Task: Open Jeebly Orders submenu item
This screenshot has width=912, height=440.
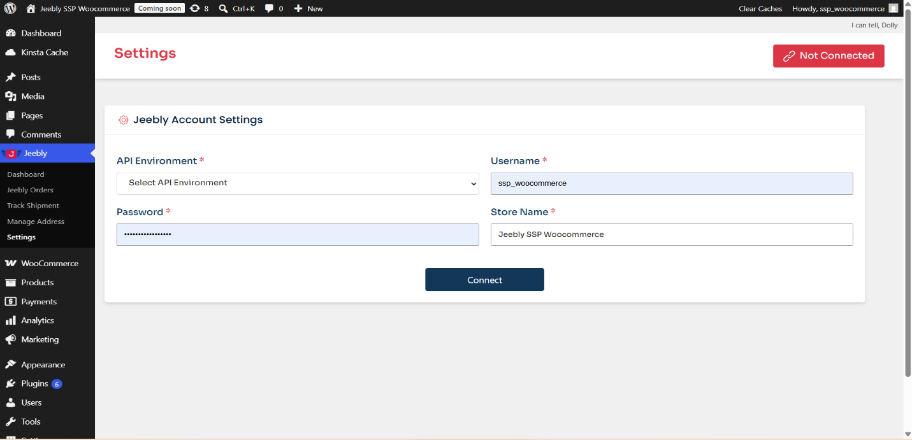Action: coord(30,190)
